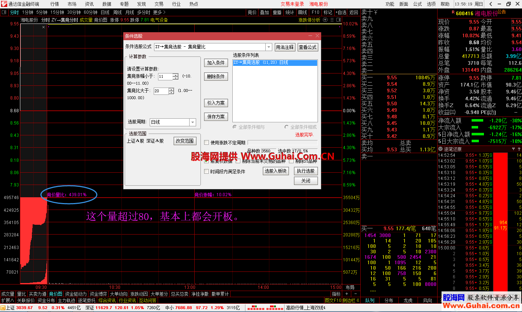Check 时间段内满足条件 checkbox
This screenshot has height=312, width=522.
point(207,172)
